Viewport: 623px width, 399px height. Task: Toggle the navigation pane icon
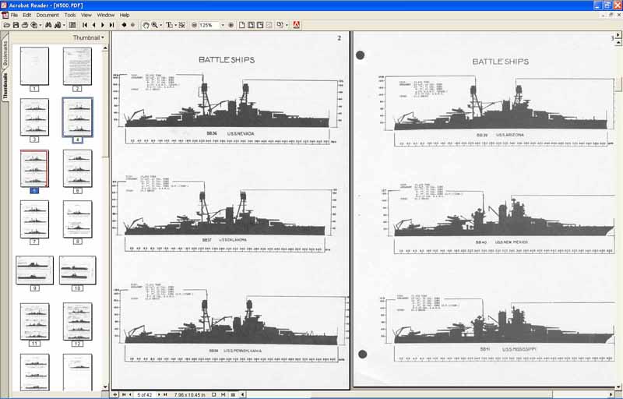(72, 25)
